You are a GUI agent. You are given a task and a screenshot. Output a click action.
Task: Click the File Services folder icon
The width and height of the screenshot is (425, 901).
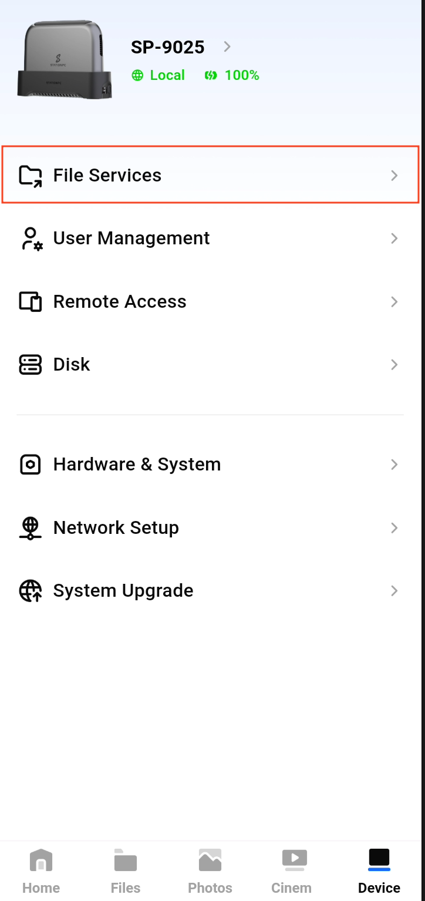point(31,176)
